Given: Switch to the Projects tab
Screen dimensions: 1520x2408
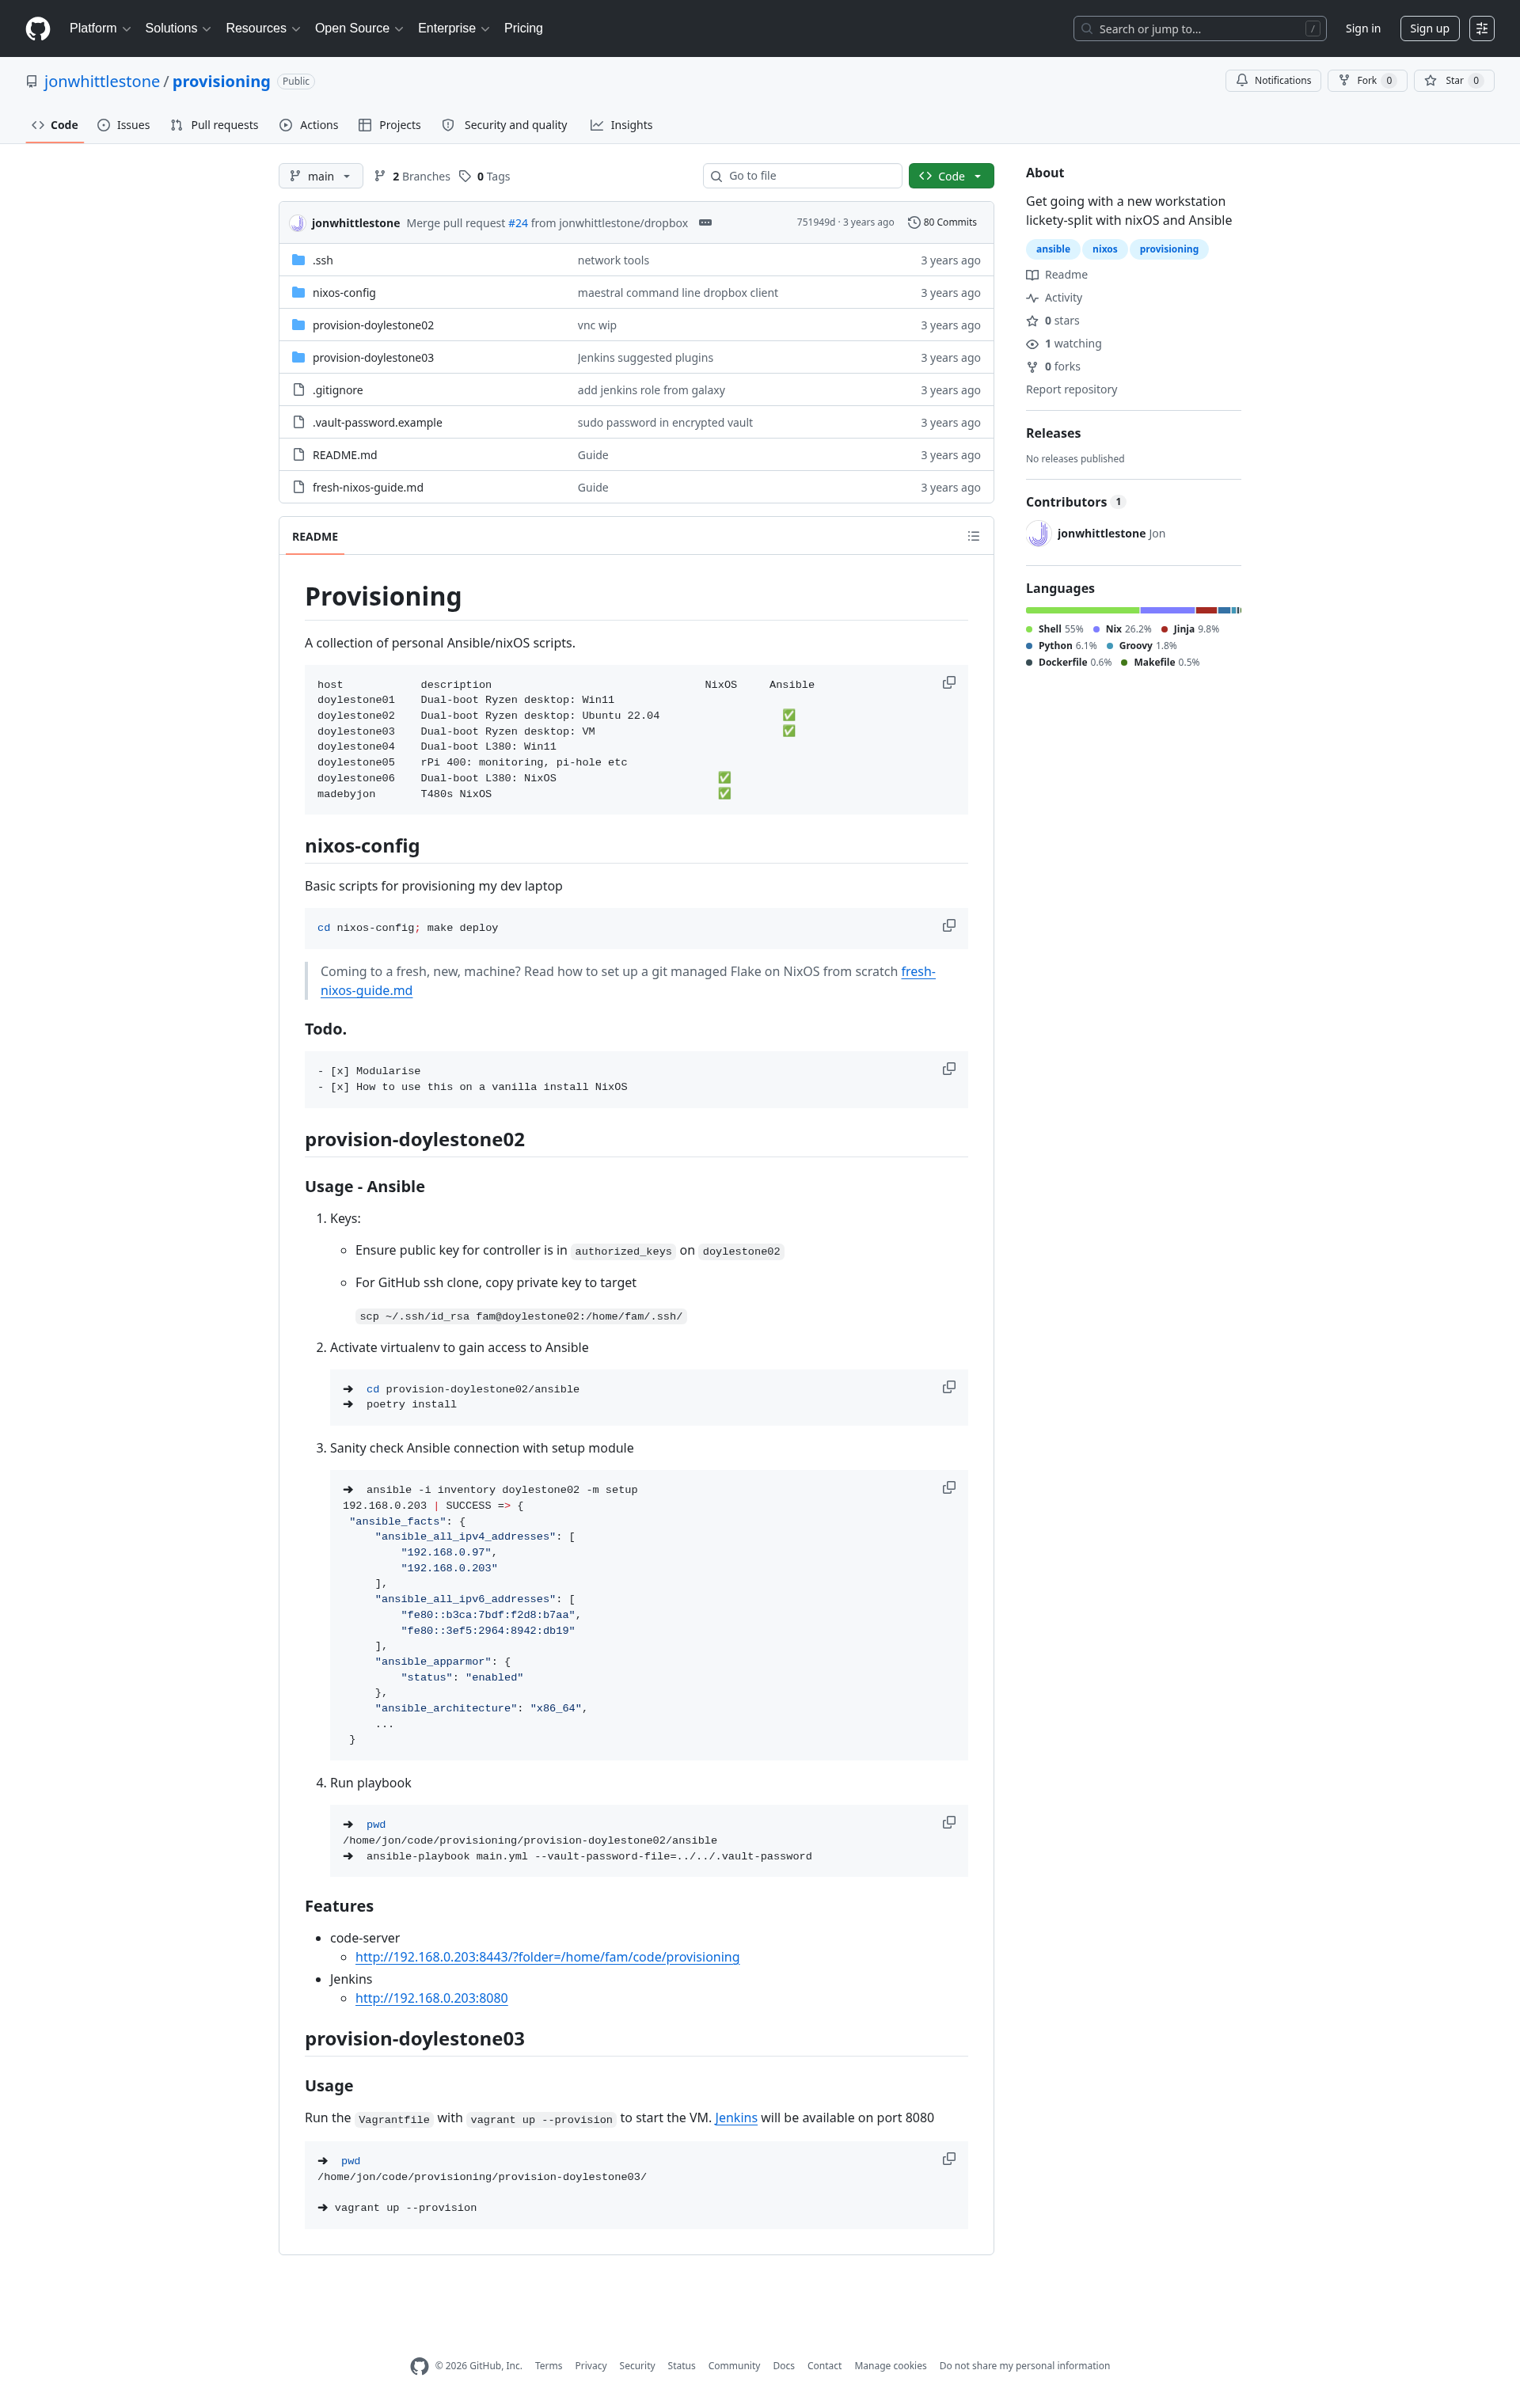Looking at the screenshot, I should (x=390, y=125).
